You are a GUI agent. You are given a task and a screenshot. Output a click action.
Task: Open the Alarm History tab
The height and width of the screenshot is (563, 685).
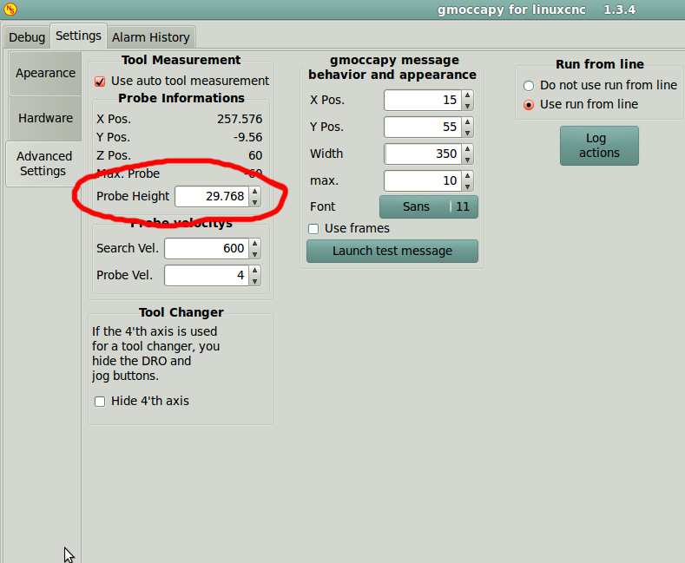click(151, 37)
